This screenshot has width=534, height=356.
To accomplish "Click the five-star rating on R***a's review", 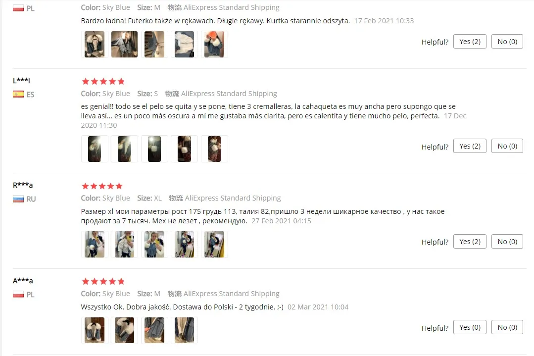I will coord(102,186).
